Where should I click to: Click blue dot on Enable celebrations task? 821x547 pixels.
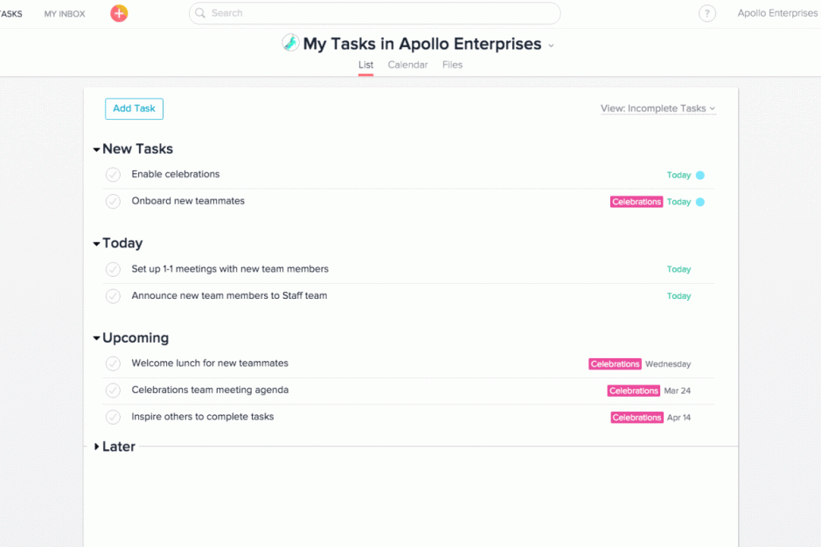[x=700, y=176]
